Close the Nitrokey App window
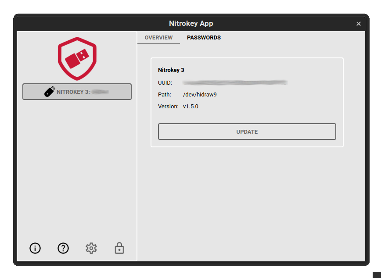 (x=359, y=24)
